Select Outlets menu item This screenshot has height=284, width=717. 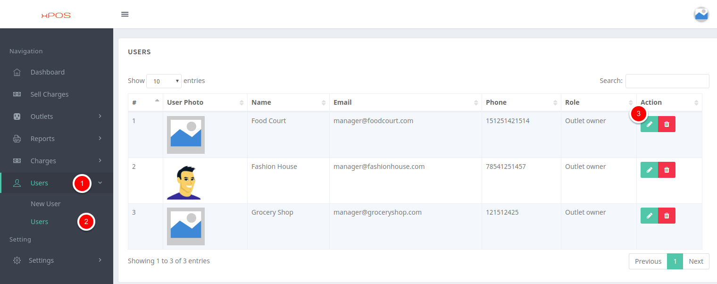click(42, 117)
